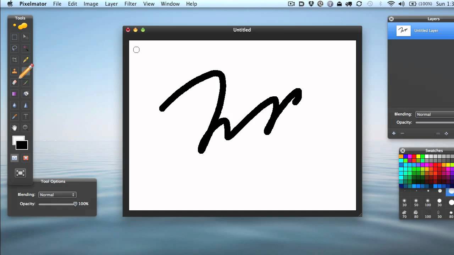Select the Rectangular Marquee tool

tap(15, 37)
